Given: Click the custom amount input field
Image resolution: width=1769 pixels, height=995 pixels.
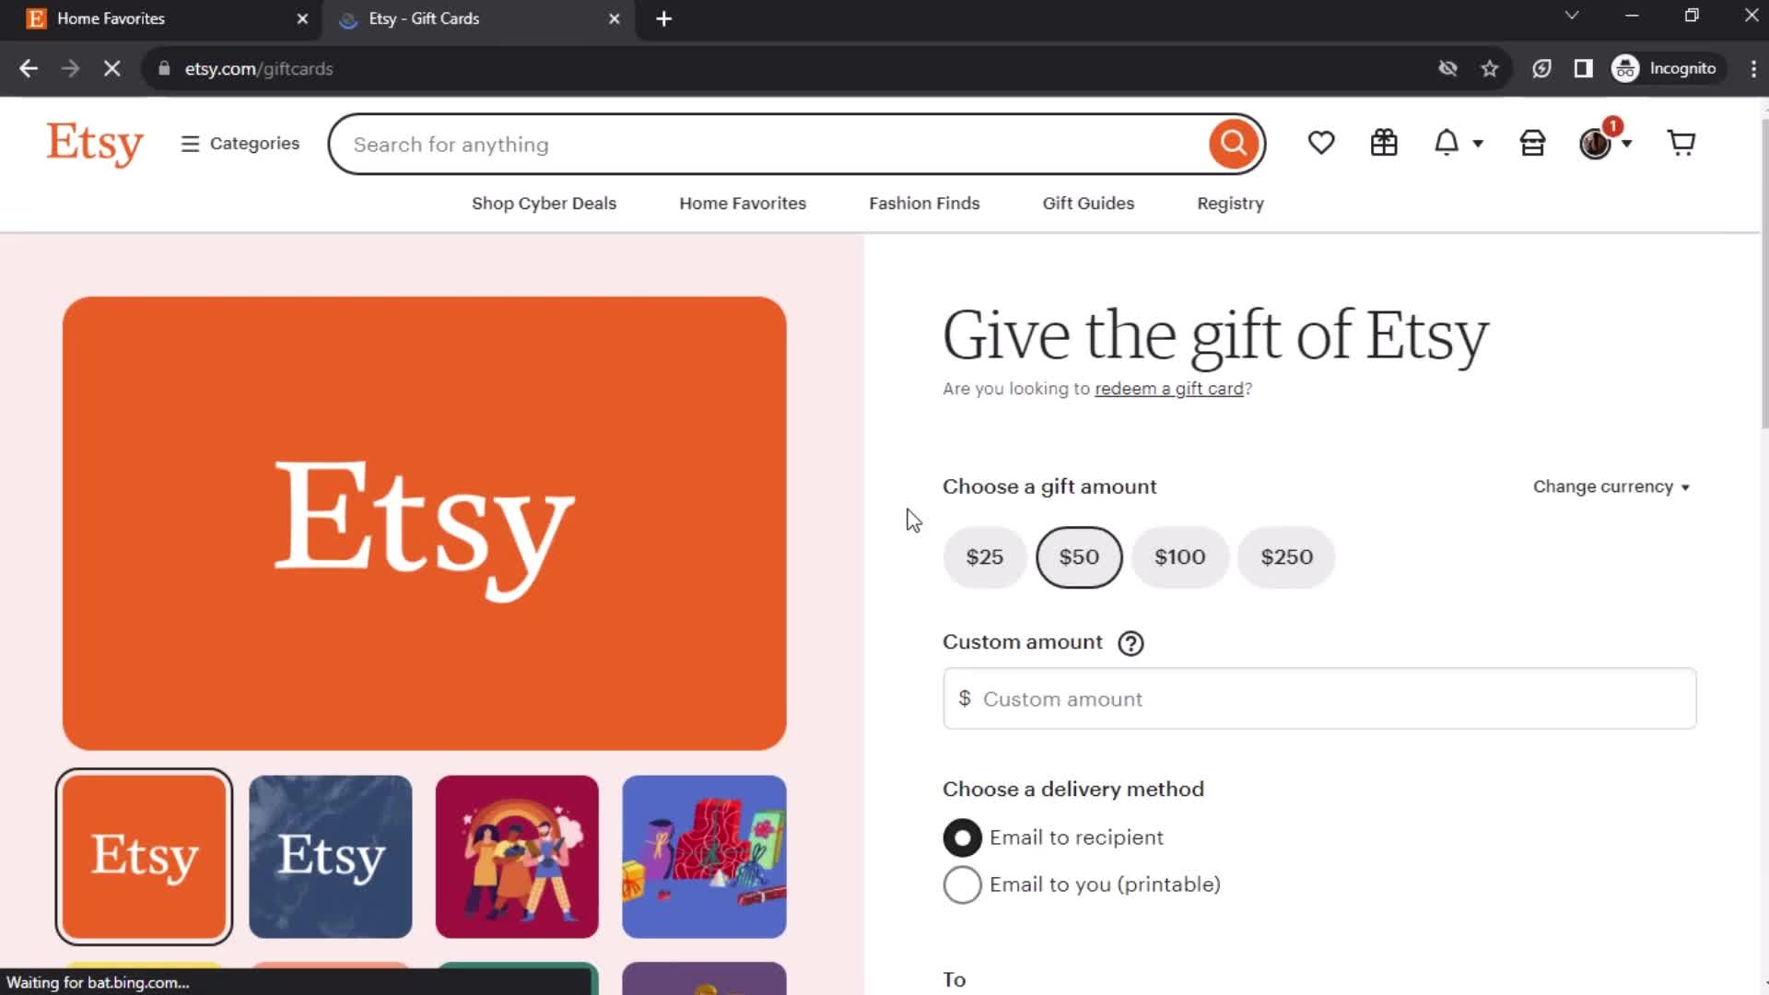Looking at the screenshot, I should coord(1320,698).
